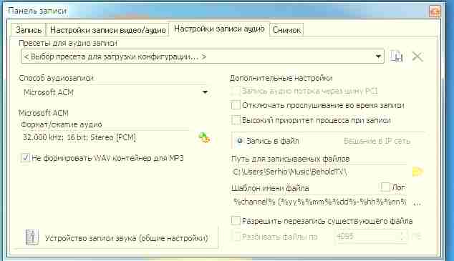
Task: Toggle Разбивать файлы по checkbox
Action: click(236, 237)
